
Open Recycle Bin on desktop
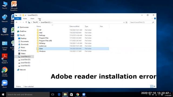5,32
